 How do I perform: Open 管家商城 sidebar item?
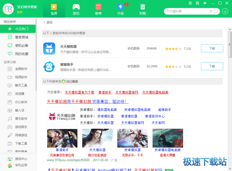coord(18,37)
